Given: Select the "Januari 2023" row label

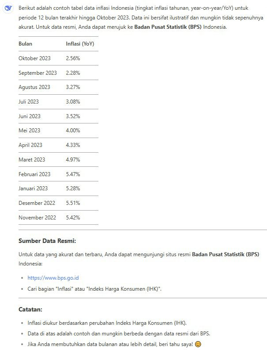Looking at the screenshot, I should (33, 188).
